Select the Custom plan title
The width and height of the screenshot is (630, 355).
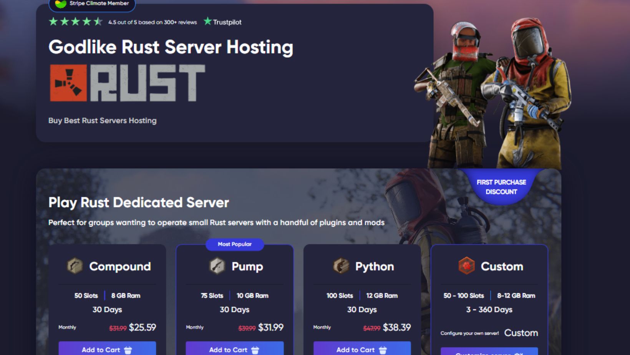point(502,266)
